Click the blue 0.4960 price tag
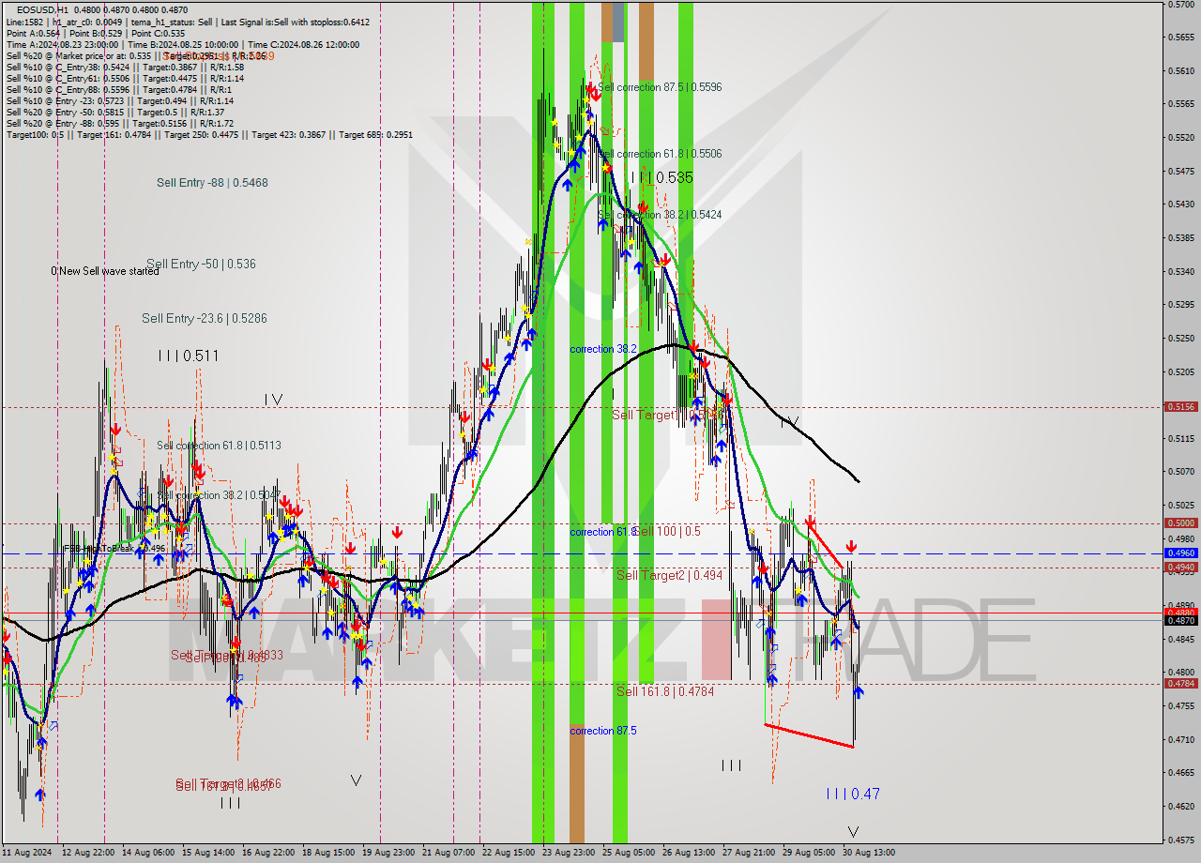 click(1180, 553)
